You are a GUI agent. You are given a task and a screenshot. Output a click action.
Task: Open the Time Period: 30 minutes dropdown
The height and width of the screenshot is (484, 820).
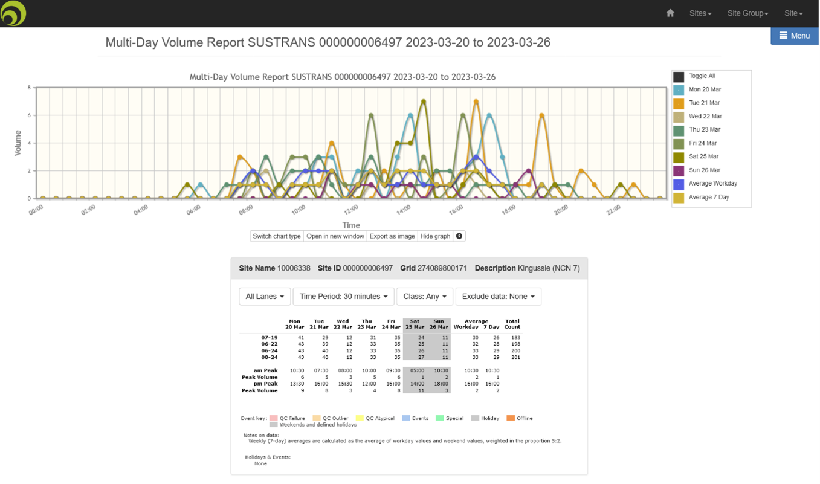pos(343,297)
